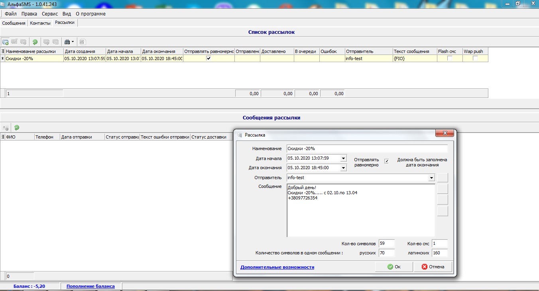
Task: Click into the Наименование text field
Action: 367,148
